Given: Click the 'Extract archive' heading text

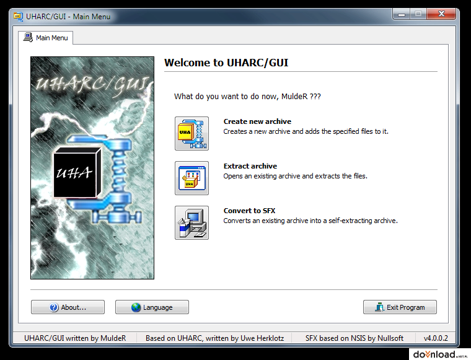Looking at the screenshot, I should [x=250, y=166].
